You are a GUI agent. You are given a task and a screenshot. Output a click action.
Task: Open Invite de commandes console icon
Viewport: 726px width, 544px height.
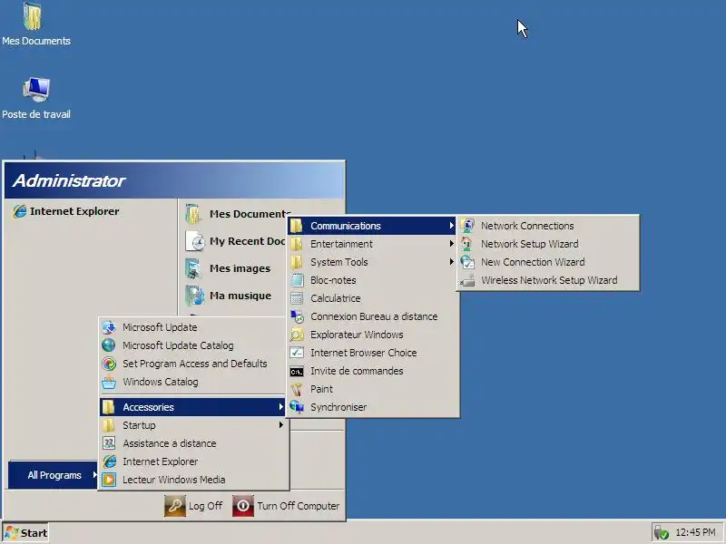(297, 371)
